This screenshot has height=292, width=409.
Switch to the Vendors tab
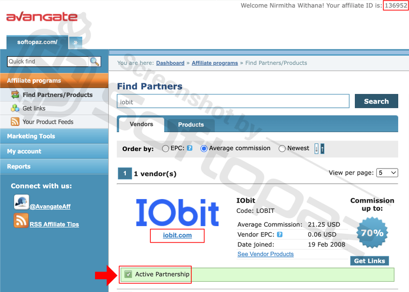click(142, 124)
